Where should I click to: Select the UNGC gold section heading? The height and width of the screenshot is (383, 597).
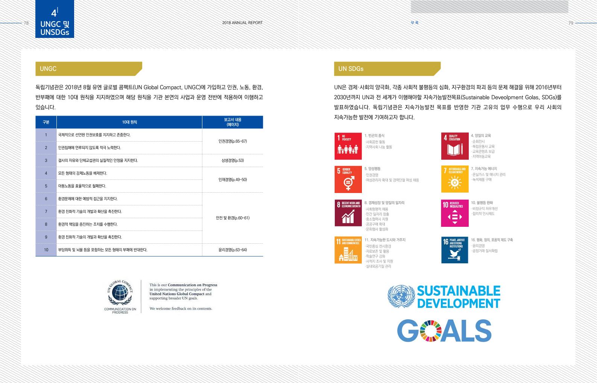click(89, 69)
